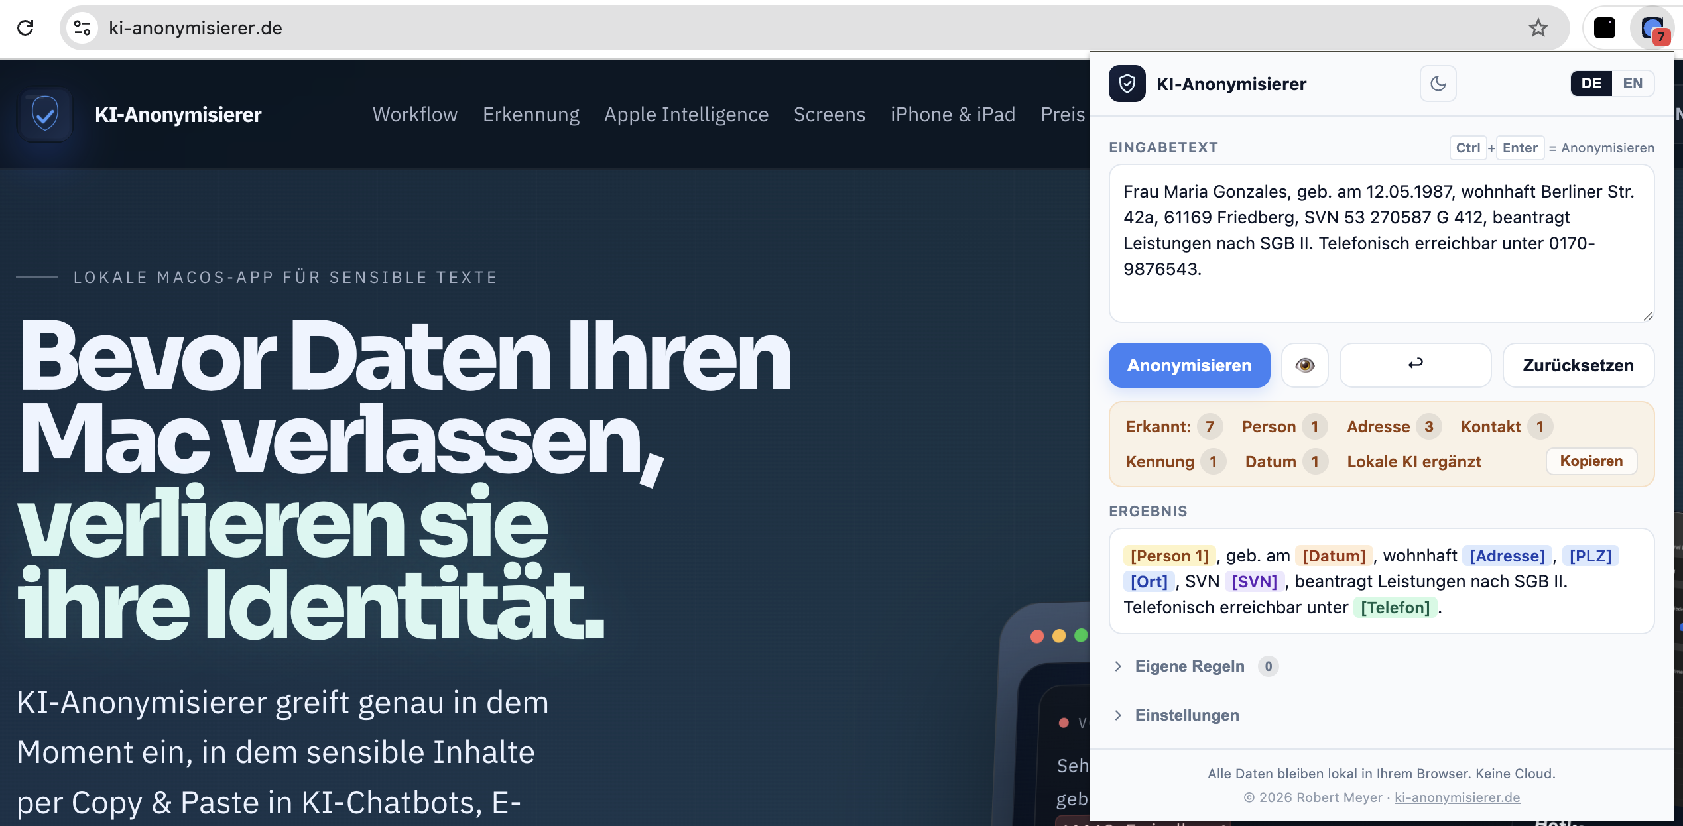Click the Datum count badge
The height and width of the screenshot is (826, 1683).
[x=1315, y=461]
